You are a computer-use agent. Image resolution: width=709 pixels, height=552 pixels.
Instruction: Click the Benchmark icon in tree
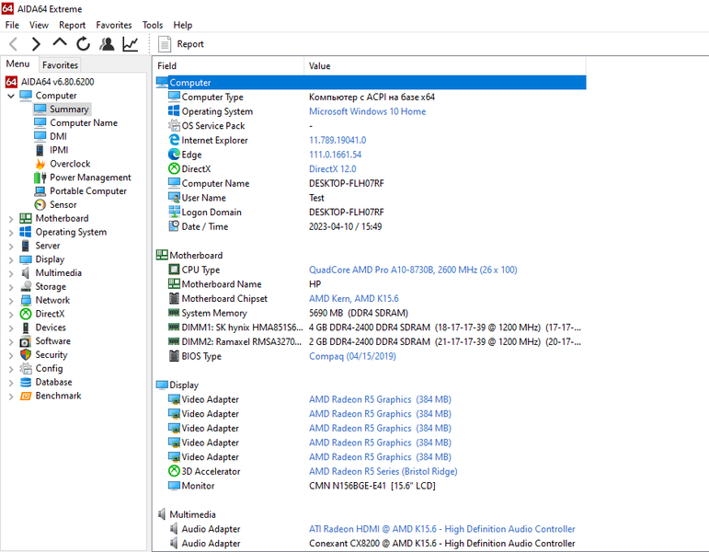point(26,396)
